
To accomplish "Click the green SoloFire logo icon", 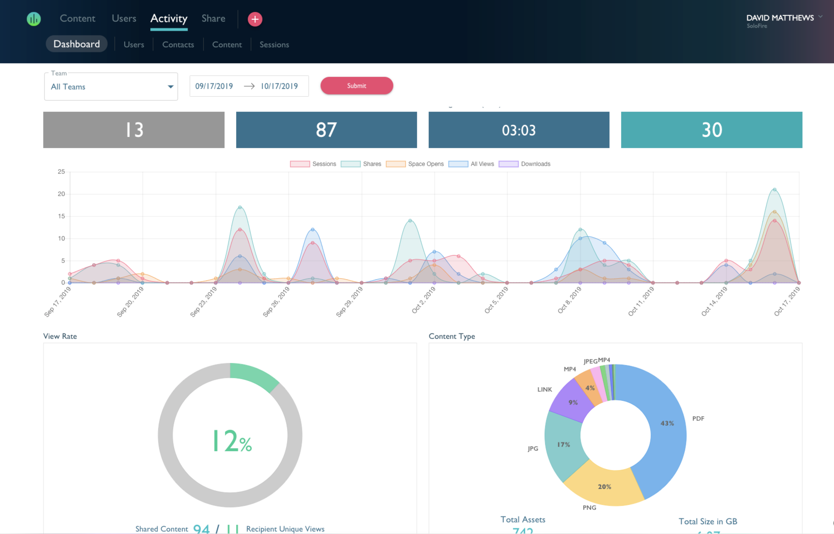I will (x=34, y=19).
